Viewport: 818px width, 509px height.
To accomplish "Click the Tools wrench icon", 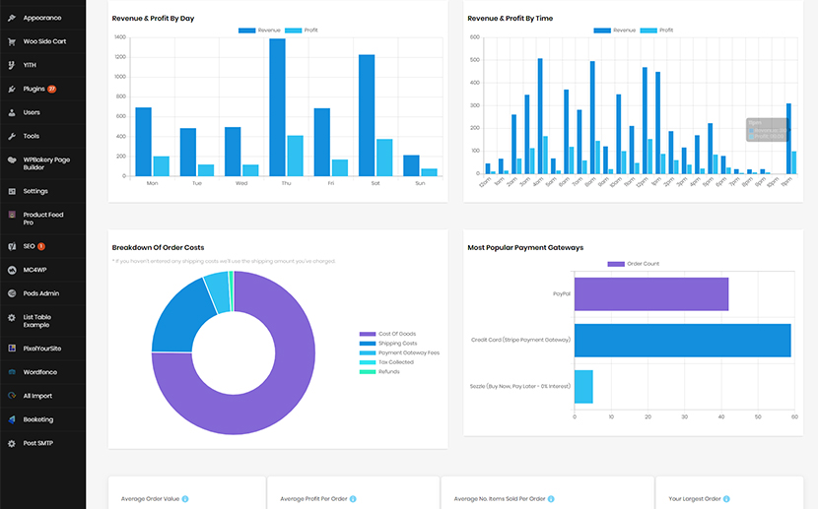I will (12, 136).
